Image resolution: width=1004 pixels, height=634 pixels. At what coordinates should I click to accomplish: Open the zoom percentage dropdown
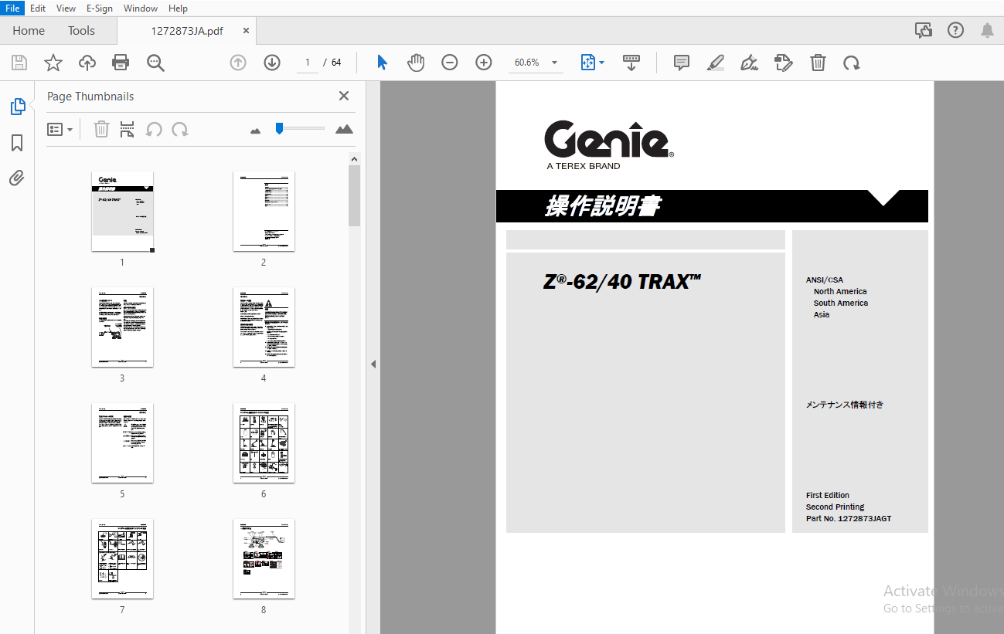point(554,63)
